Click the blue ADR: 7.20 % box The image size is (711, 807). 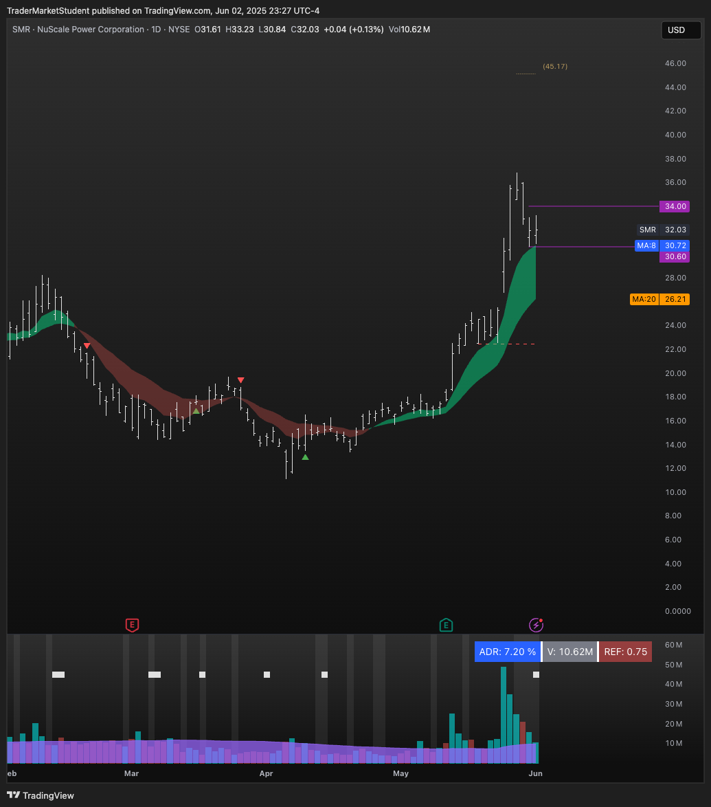(507, 652)
